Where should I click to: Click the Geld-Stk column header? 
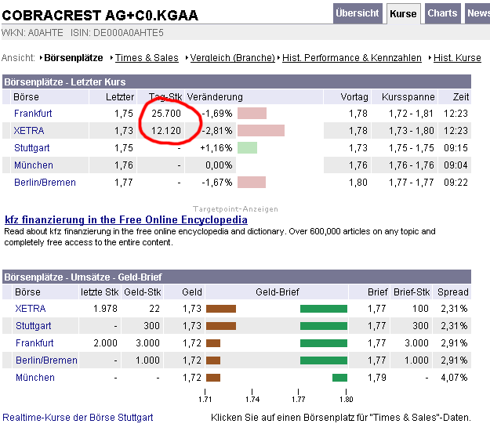point(143,292)
